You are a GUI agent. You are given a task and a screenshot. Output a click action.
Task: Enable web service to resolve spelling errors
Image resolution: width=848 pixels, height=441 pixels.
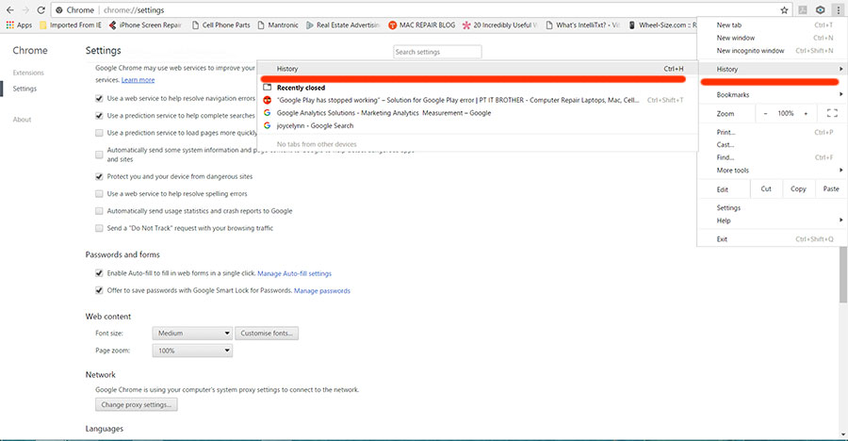(99, 194)
